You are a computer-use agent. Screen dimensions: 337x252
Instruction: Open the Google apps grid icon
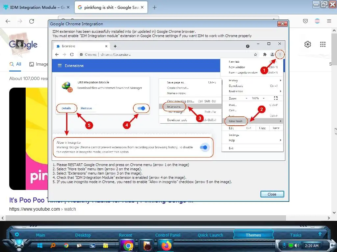click(323, 44)
